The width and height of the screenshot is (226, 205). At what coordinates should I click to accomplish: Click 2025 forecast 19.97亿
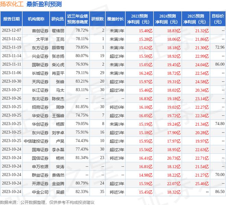tap(202, 141)
